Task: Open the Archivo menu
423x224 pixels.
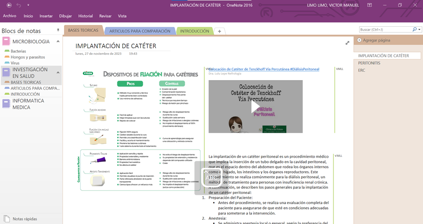Action: [x=10, y=16]
